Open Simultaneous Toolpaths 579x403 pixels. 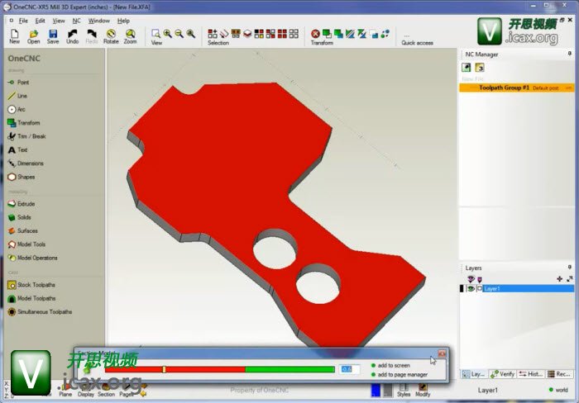tap(40, 311)
